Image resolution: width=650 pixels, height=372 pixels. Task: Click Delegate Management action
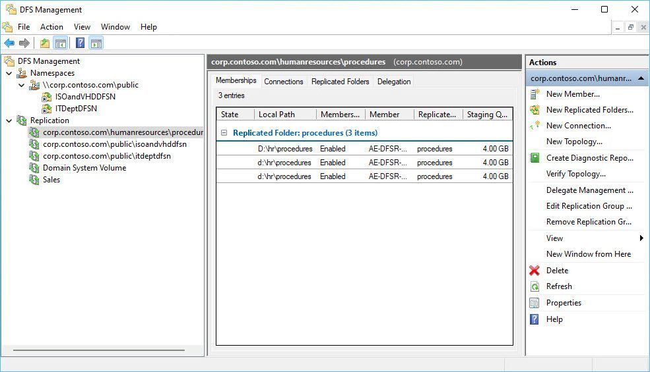589,190
